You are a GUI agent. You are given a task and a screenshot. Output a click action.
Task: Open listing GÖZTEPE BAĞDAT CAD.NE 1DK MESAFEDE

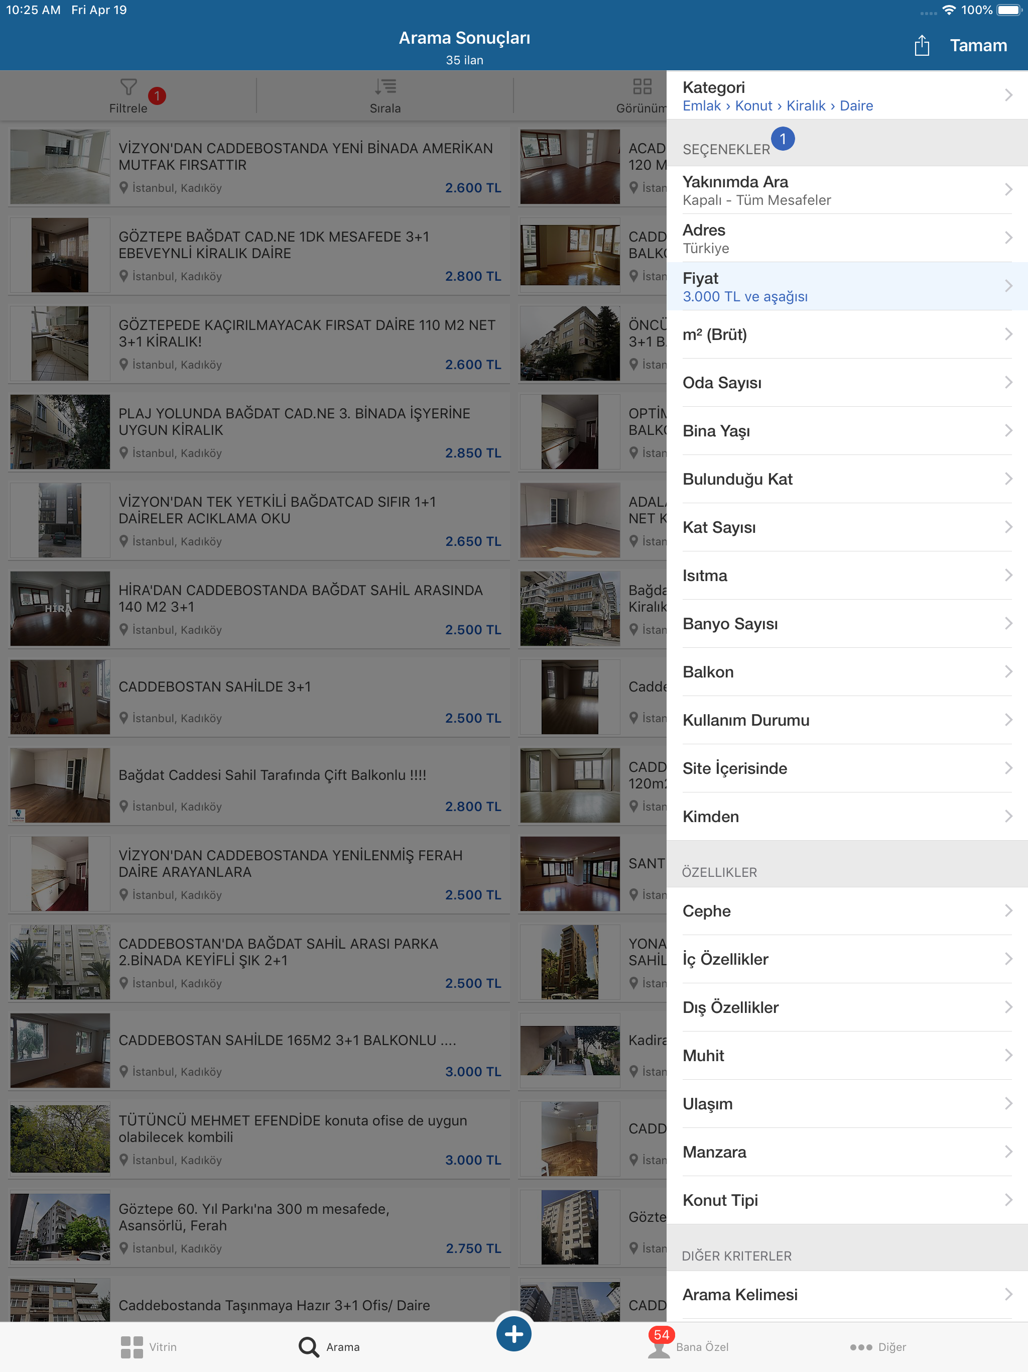tap(259, 255)
